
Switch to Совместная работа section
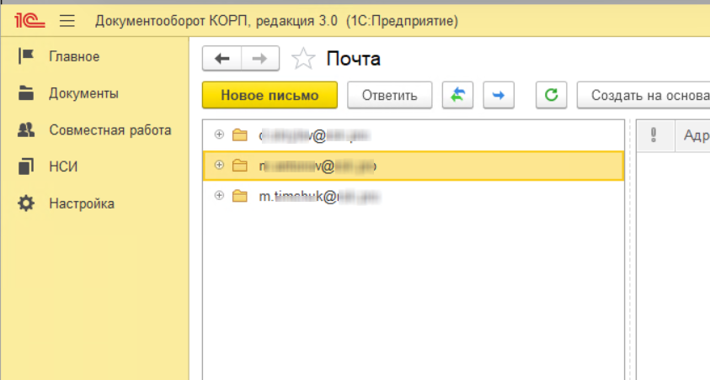tap(109, 130)
